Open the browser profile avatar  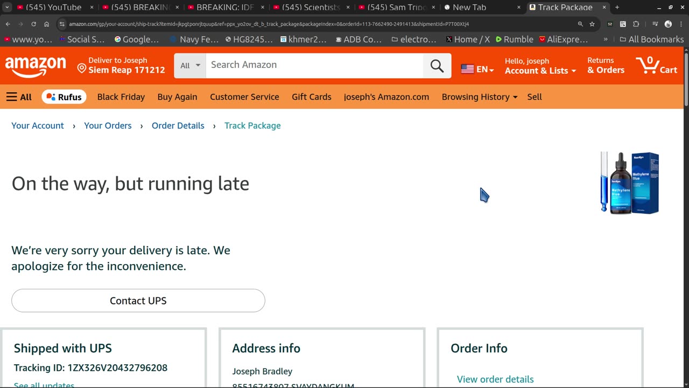click(668, 24)
